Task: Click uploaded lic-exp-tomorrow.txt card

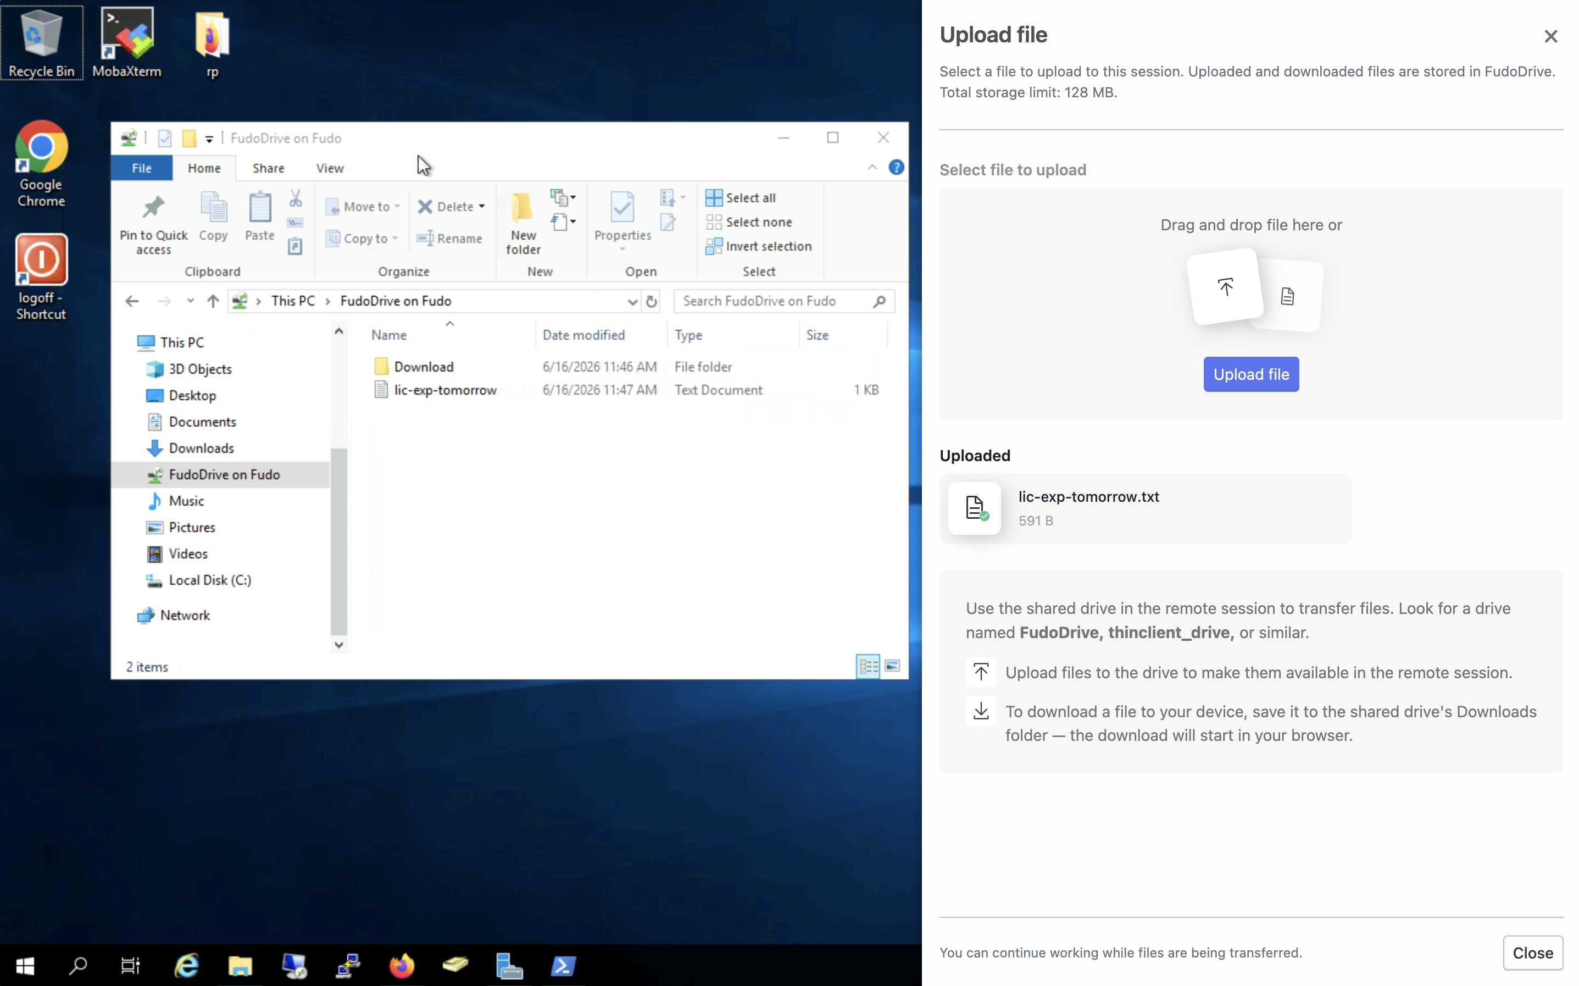Action: 1144,508
